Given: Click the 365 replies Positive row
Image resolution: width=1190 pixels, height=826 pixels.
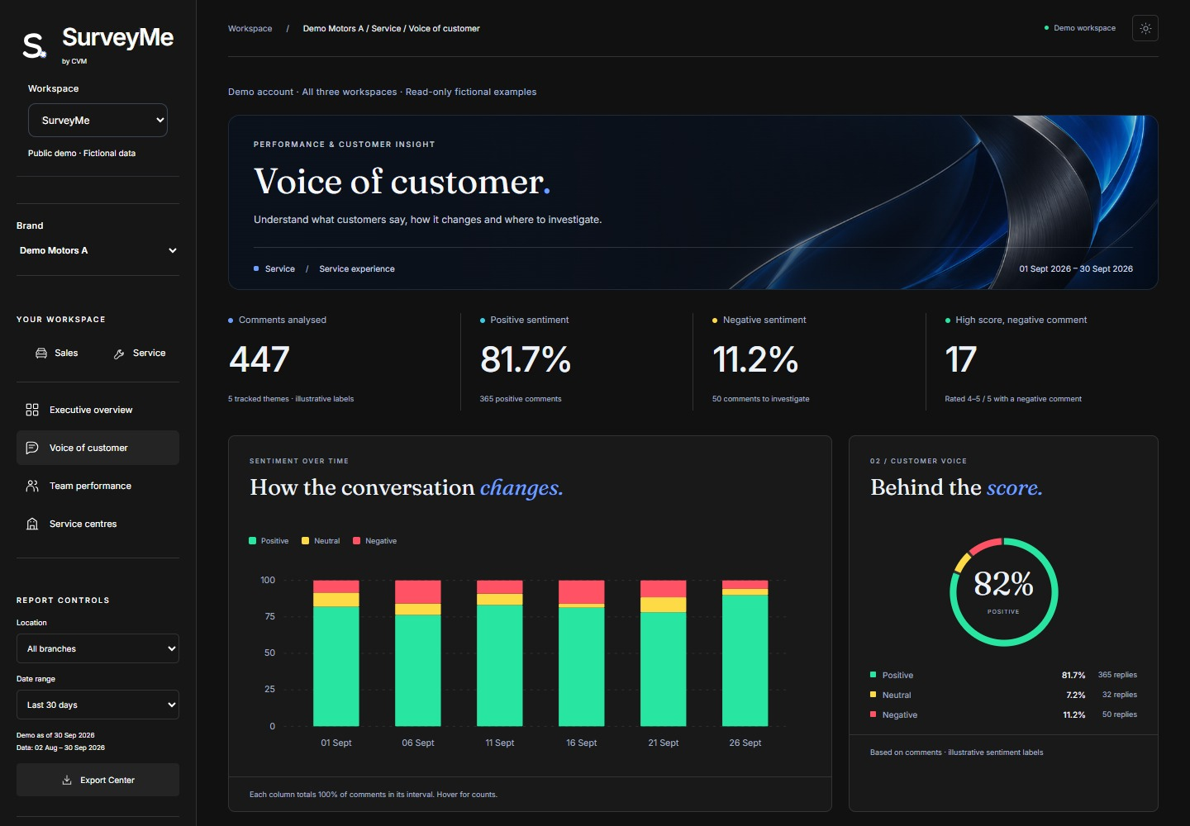Looking at the screenshot, I should pyautogui.click(x=1003, y=675).
